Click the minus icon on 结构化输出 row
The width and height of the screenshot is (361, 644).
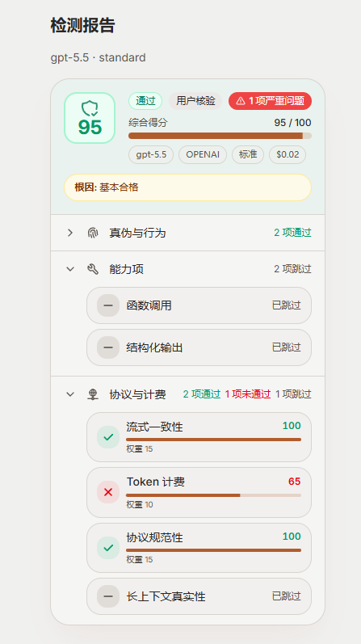click(x=108, y=347)
